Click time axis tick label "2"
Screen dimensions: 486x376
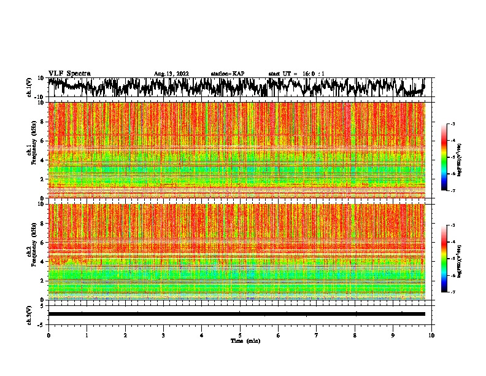(125, 335)
